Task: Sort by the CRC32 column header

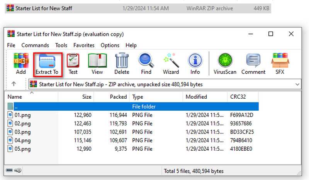Action: pyautogui.click(x=243, y=97)
